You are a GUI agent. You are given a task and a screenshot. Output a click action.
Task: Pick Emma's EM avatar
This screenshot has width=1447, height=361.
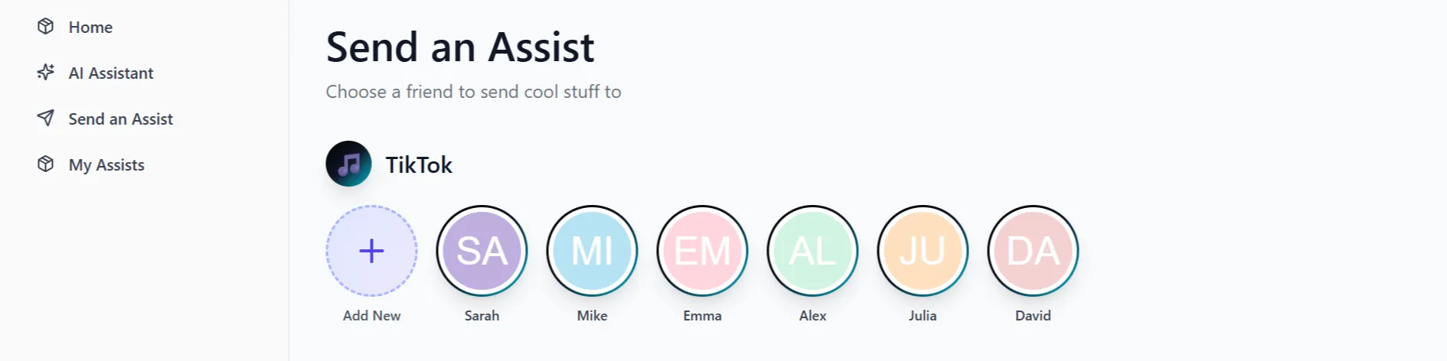pos(702,251)
